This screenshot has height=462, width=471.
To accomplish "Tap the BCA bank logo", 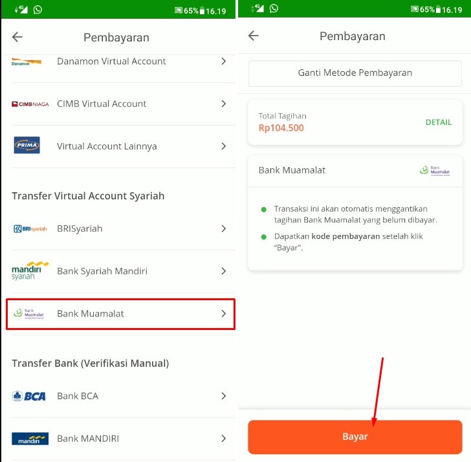I will (x=29, y=396).
